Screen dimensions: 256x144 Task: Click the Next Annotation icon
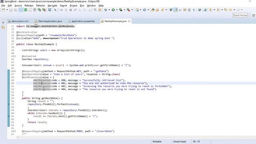pyautogui.click(x=211, y=10)
